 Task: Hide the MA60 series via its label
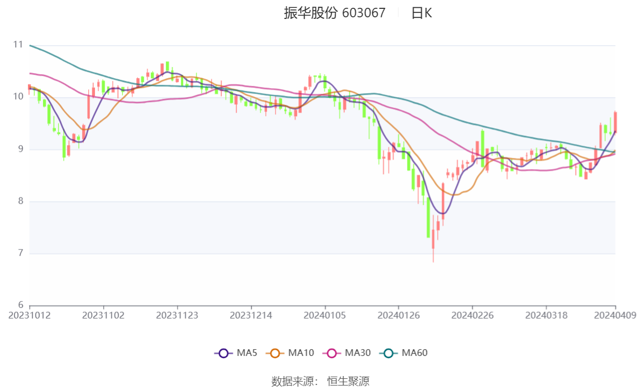point(414,353)
